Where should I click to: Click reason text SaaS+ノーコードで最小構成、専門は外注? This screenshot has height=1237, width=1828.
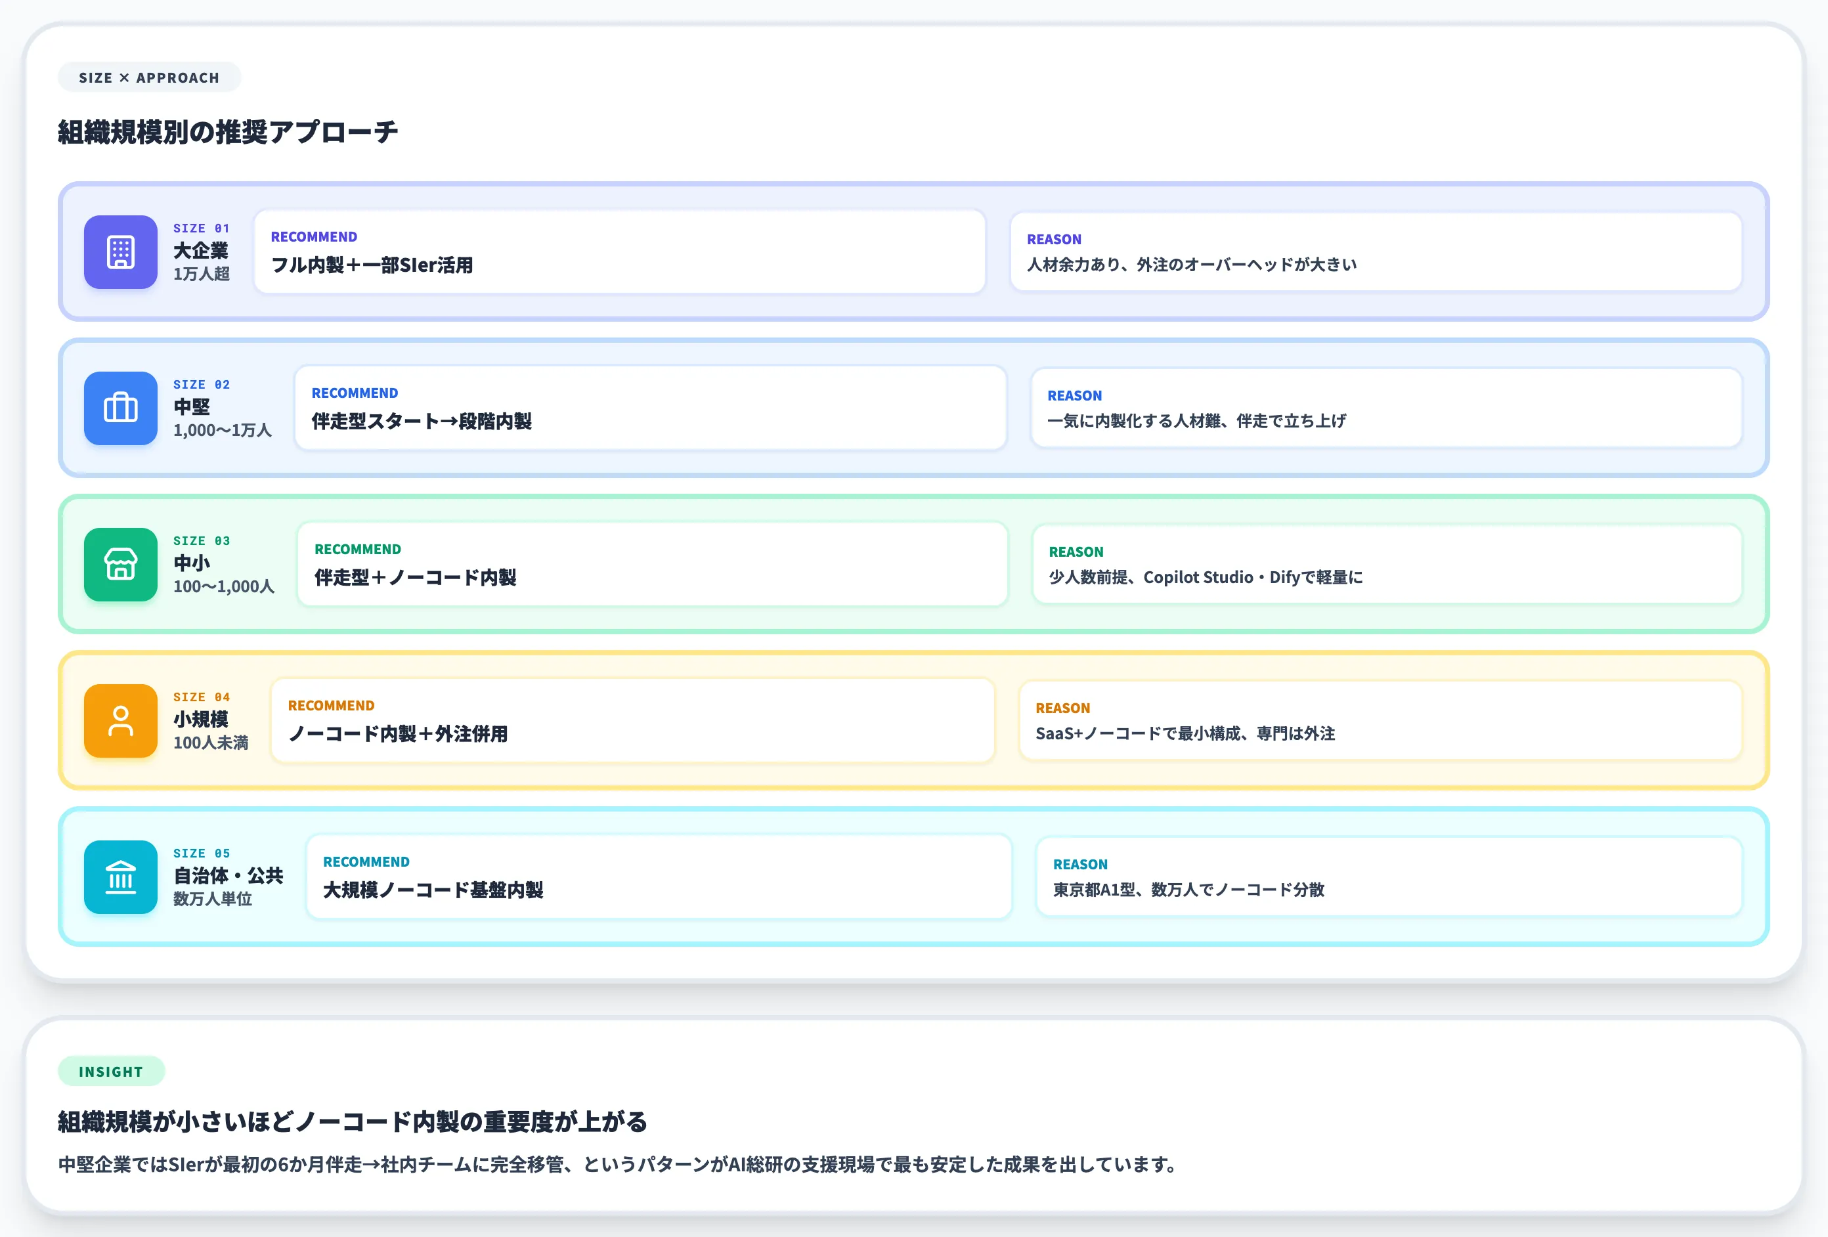point(1185,733)
